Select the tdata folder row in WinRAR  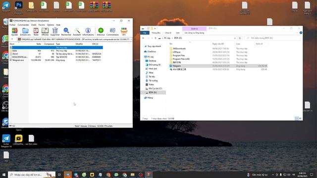(56, 50)
